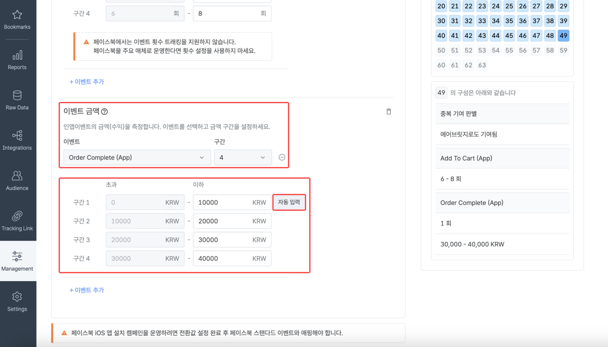Edit amount 구간 4 upper limit 40000
This screenshot has width=608, height=347.
pos(232,259)
